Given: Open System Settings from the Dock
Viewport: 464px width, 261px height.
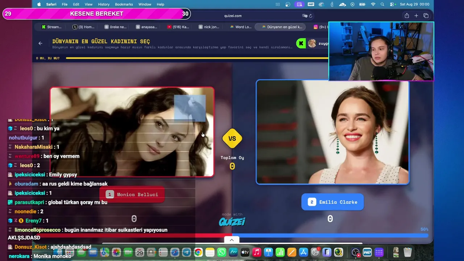Looking at the screenshot, I should pyautogui.click(x=315, y=252).
